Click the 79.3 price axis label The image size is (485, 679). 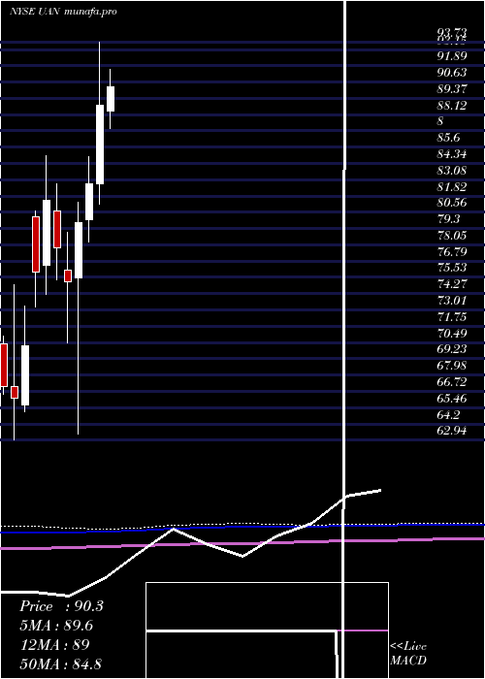pyautogui.click(x=448, y=219)
